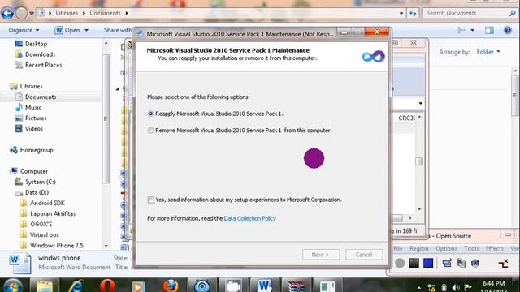Click the webcam application taskbar icon
The width and height of the screenshot is (520, 292).
202,286
